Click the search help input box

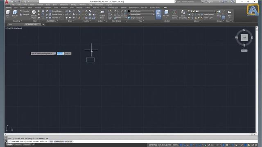click(189, 2)
